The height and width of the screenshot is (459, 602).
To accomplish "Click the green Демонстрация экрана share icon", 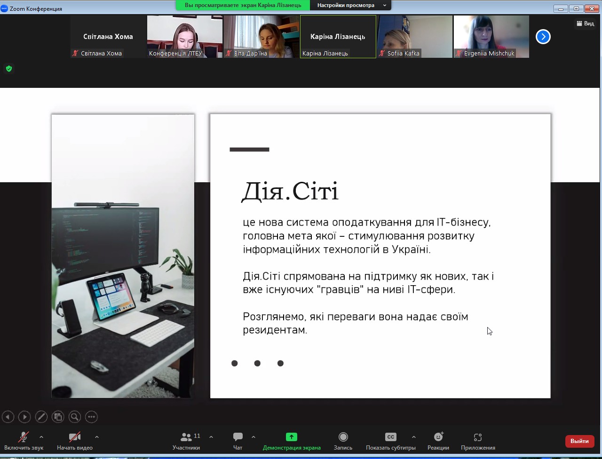I will 292,437.
